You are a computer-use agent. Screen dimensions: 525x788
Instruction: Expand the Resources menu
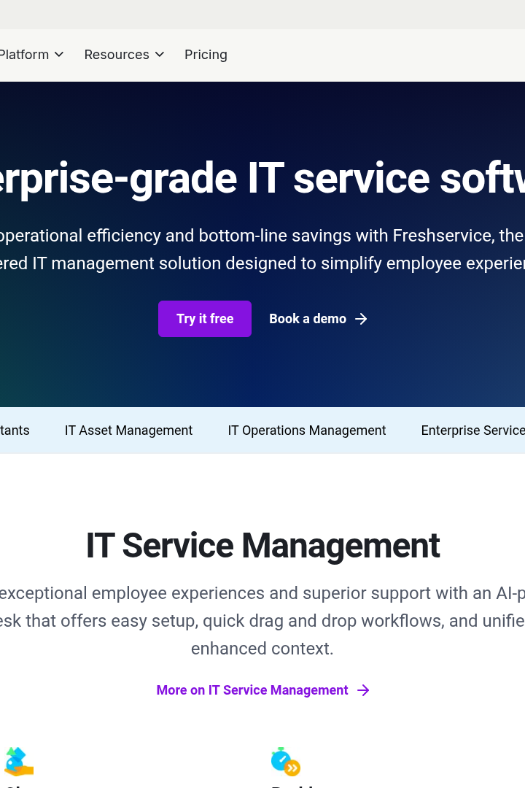pos(124,54)
